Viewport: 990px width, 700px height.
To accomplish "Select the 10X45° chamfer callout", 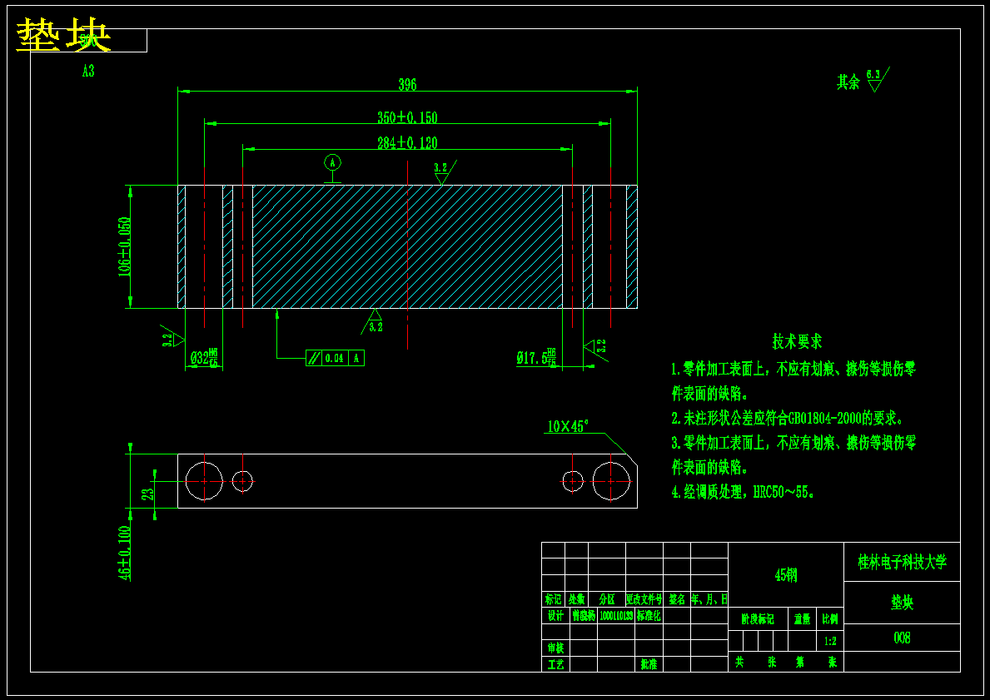I will click(566, 427).
